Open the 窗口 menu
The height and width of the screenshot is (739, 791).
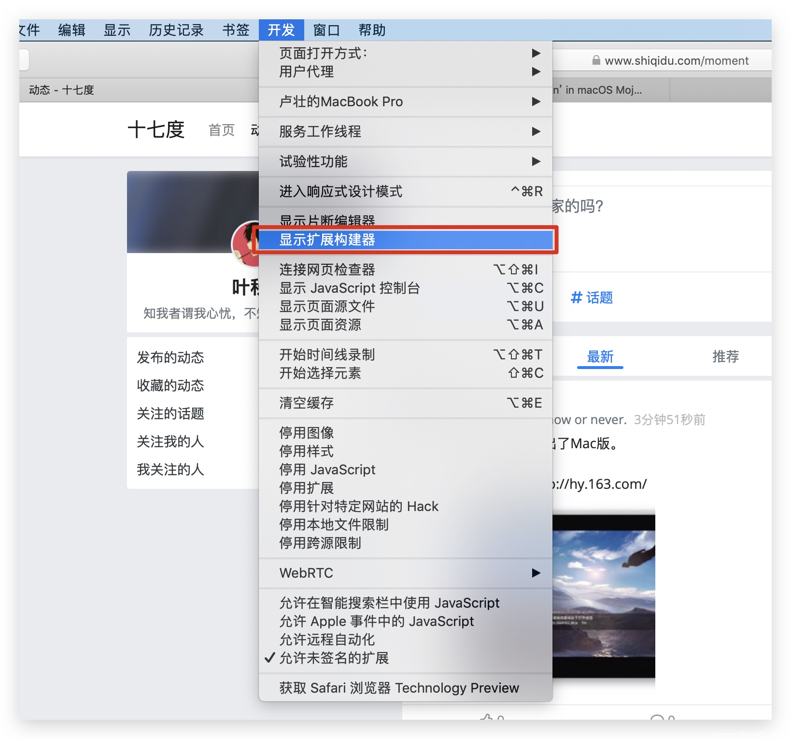coord(326,30)
